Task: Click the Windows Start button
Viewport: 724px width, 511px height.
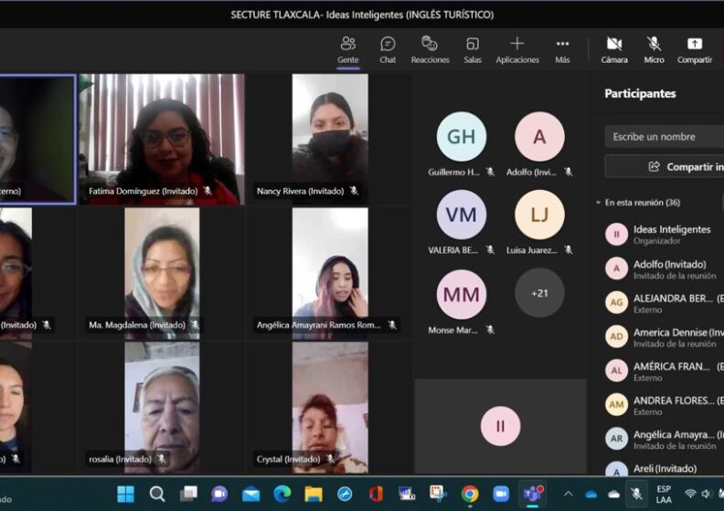Action: coord(125,494)
